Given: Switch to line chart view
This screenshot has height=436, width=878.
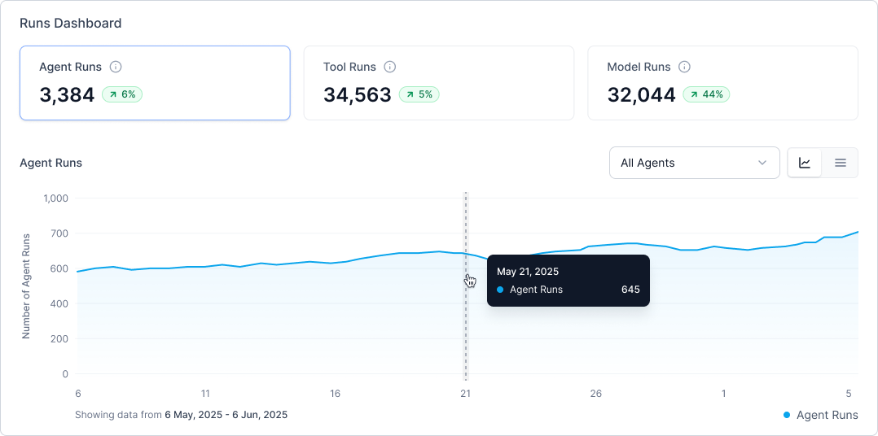Looking at the screenshot, I should coord(805,163).
